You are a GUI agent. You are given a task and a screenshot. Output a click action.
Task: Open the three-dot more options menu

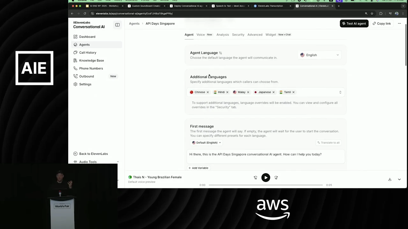(x=399, y=24)
